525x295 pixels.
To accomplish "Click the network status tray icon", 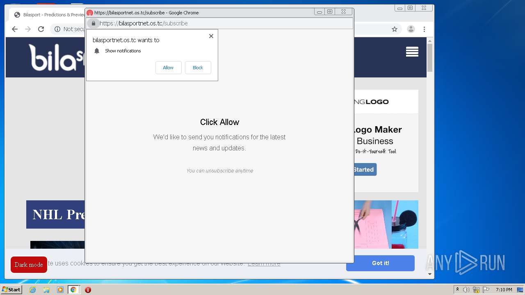I will point(476,290).
